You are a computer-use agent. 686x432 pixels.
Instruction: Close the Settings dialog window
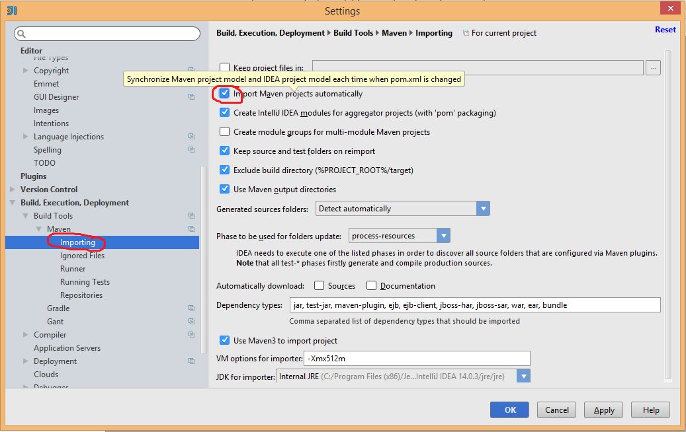pos(670,8)
